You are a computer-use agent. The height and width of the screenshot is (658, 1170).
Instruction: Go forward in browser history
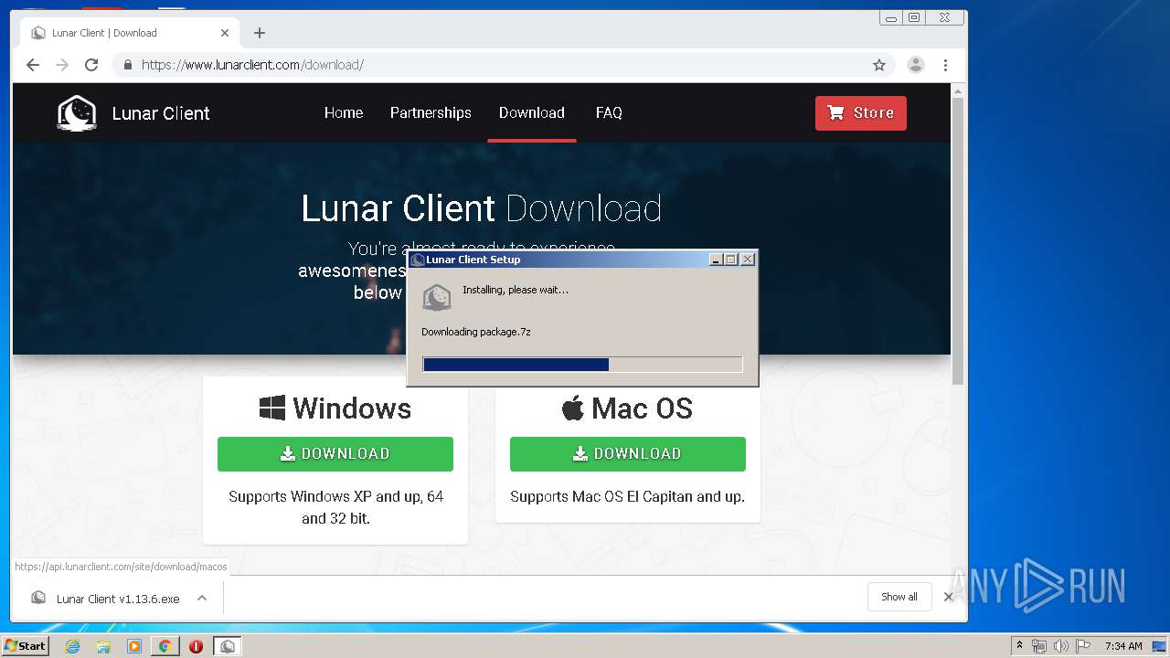coord(62,65)
